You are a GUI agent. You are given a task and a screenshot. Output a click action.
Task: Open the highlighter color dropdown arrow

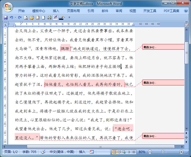tap(65, 18)
